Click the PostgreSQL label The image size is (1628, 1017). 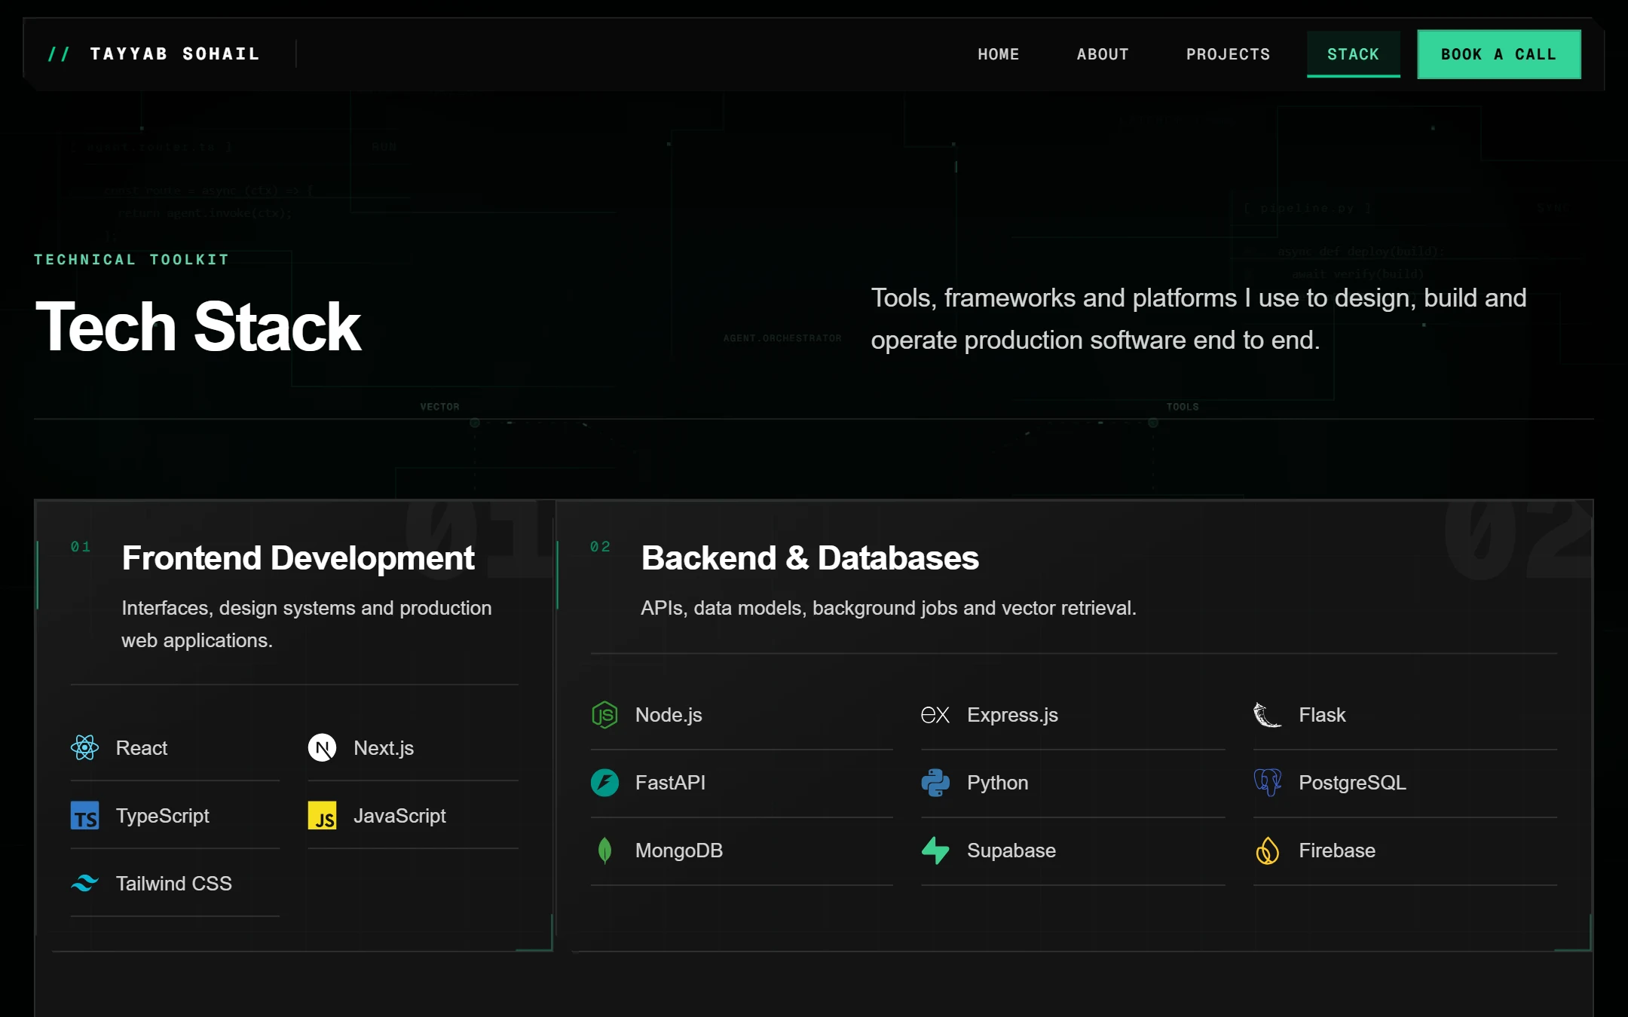coord(1352,783)
